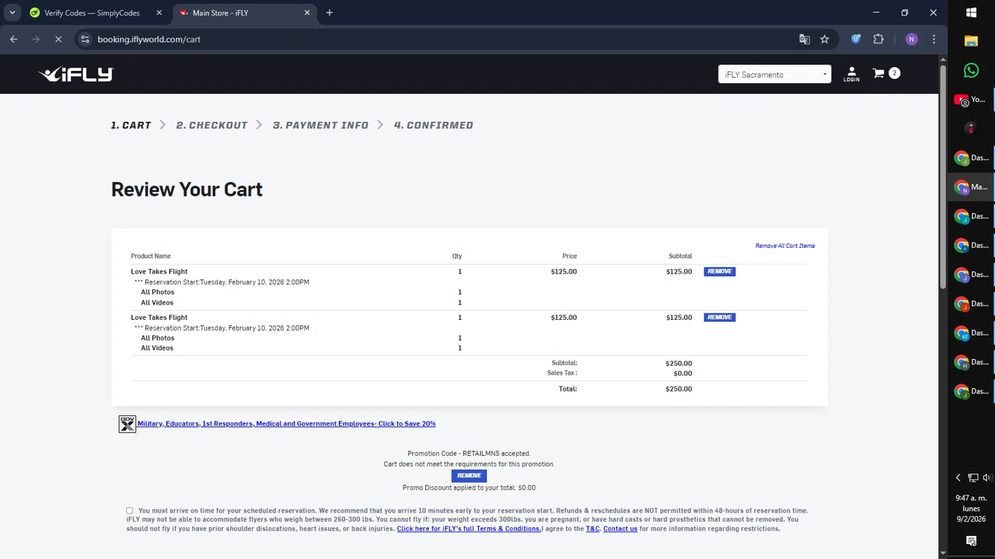
Task: Open the Bitwarden shield extension
Action: pos(856,39)
